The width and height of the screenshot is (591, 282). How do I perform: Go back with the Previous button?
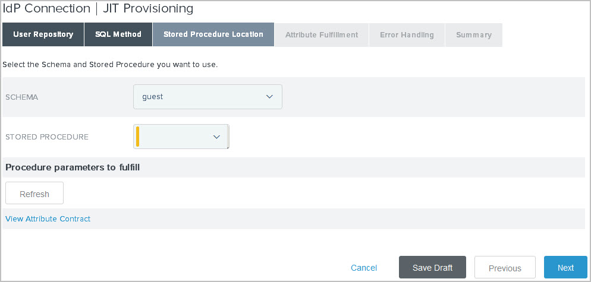click(x=505, y=268)
